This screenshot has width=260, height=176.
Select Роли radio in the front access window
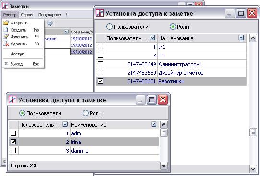85,113
